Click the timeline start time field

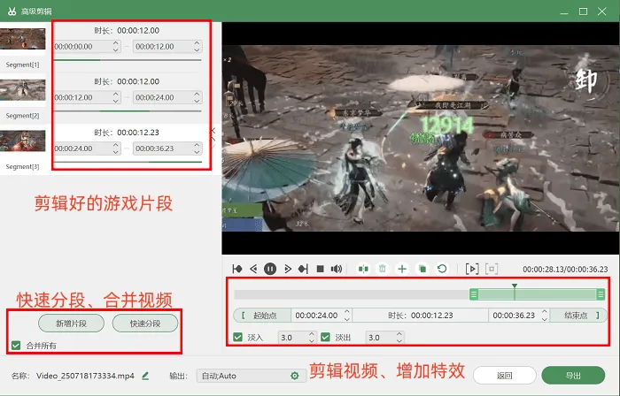(322, 316)
